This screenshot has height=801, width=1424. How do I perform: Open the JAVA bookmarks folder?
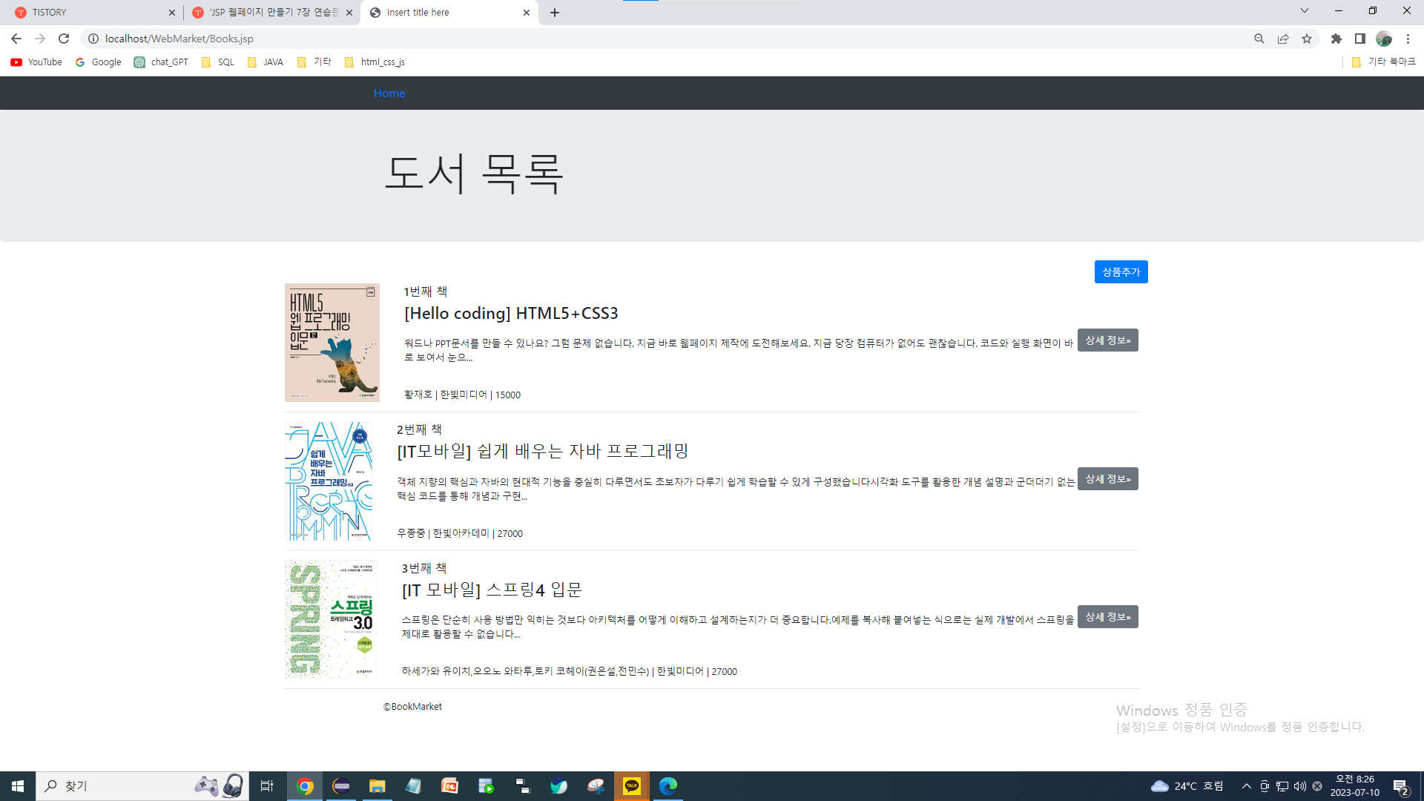pos(266,62)
